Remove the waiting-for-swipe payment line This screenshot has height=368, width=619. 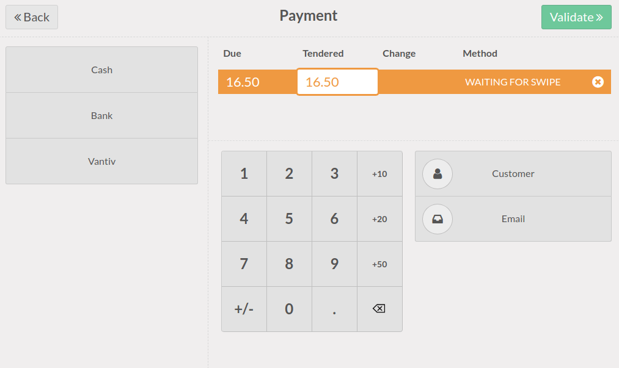pos(598,82)
